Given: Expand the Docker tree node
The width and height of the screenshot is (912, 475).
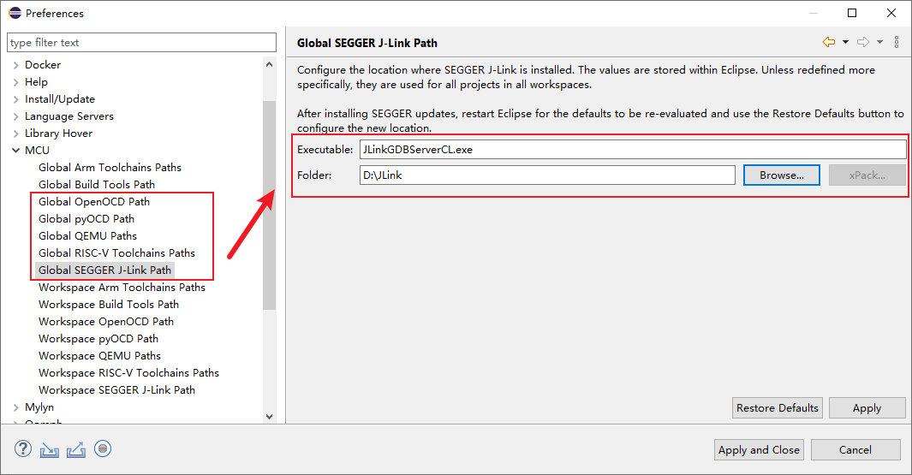Looking at the screenshot, I should pyautogui.click(x=15, y=65).
